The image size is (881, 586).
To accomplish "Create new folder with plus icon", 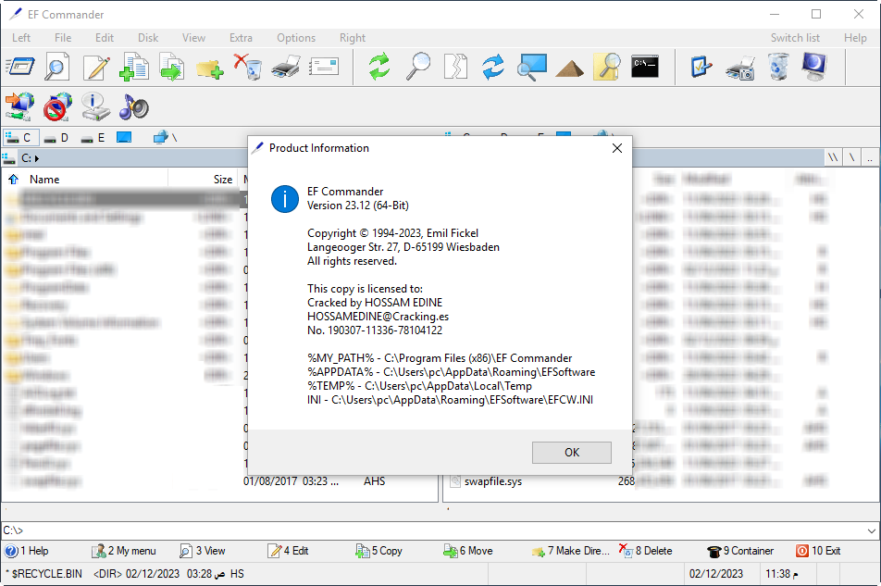I will point(209,69).
